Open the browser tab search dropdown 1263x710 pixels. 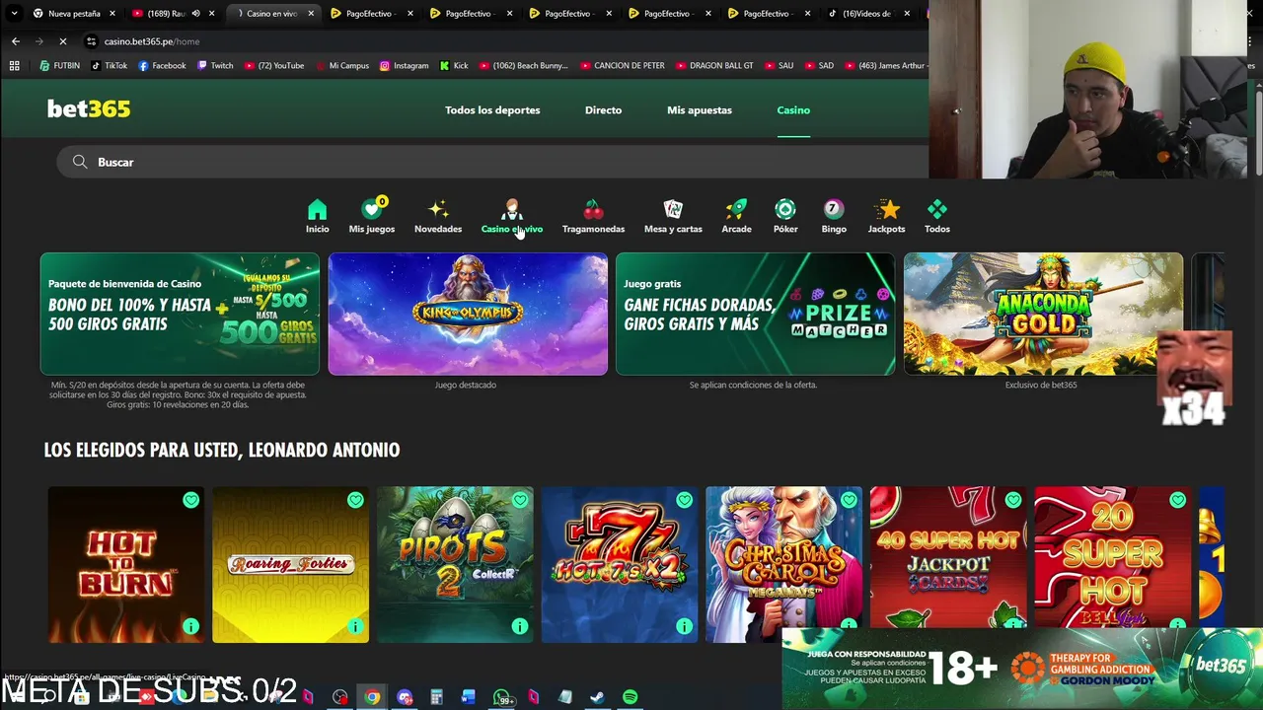click(14, 14)
